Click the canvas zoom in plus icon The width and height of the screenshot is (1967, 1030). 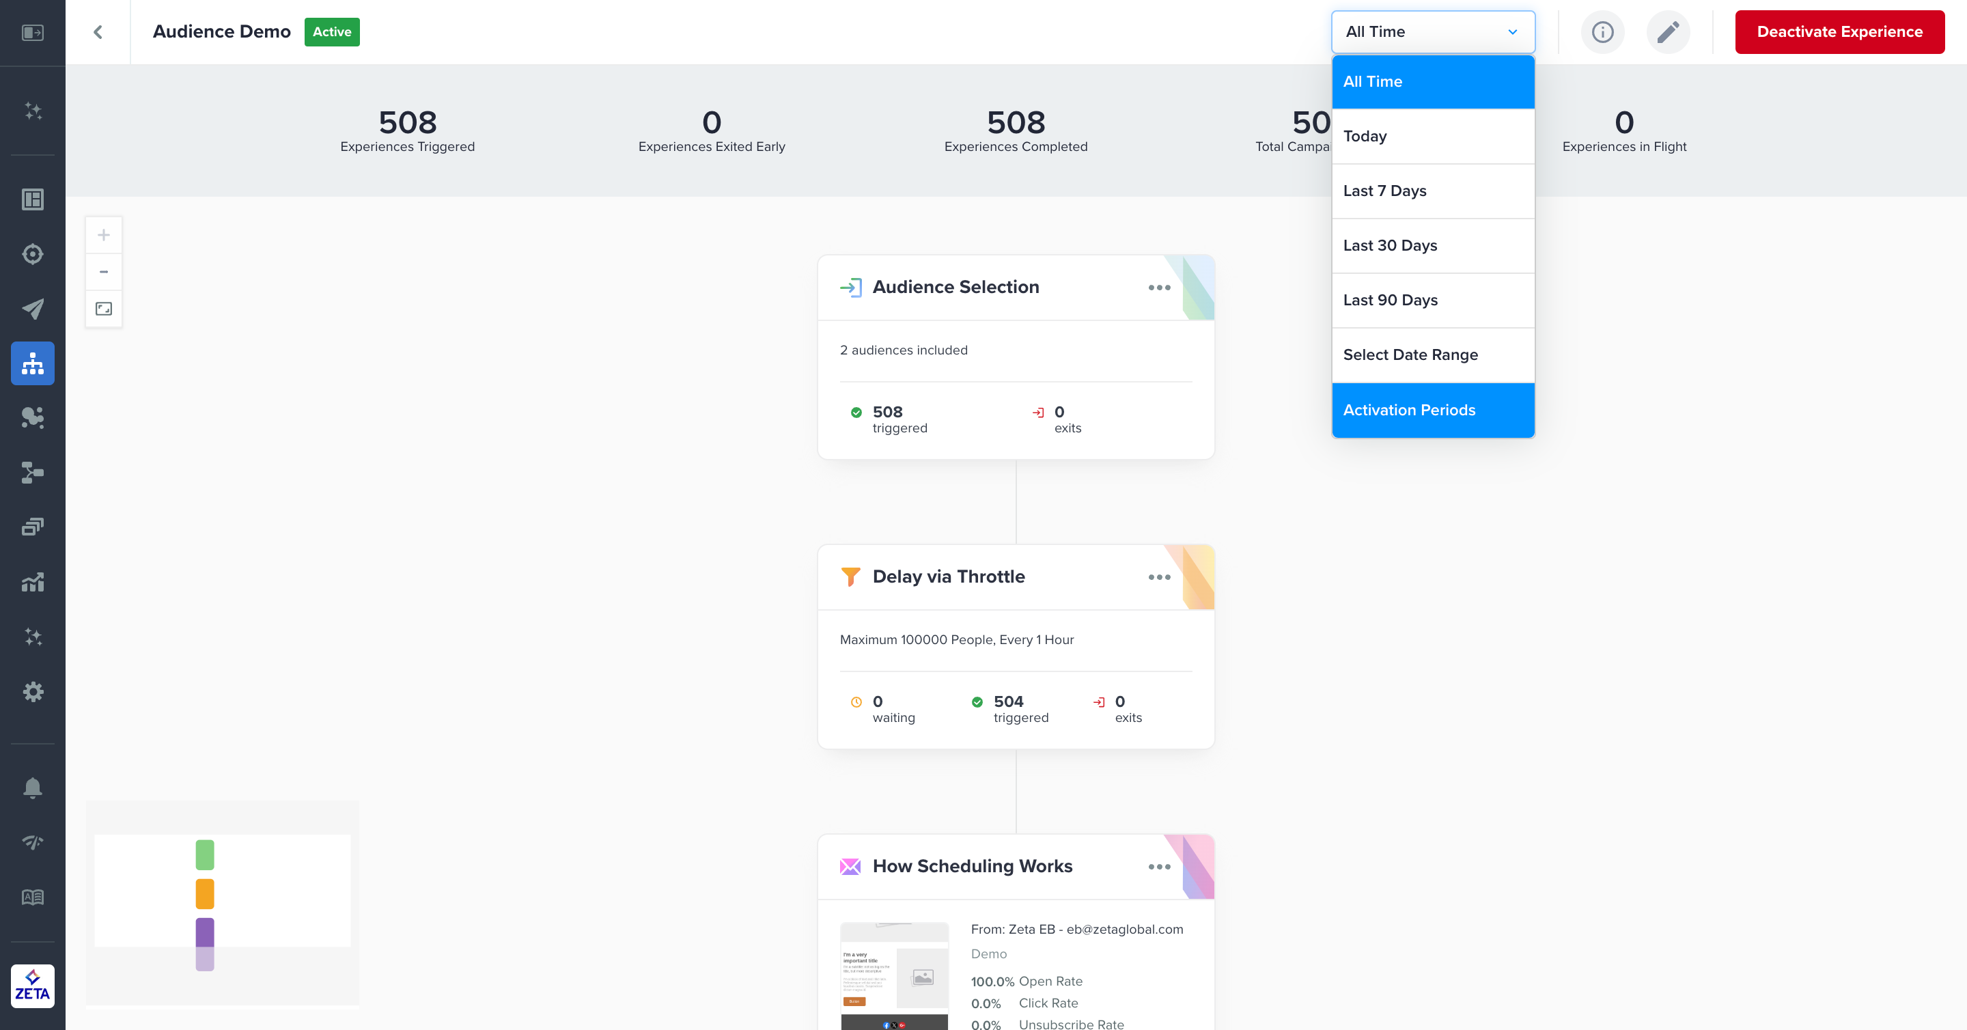[x=104, y=235]
